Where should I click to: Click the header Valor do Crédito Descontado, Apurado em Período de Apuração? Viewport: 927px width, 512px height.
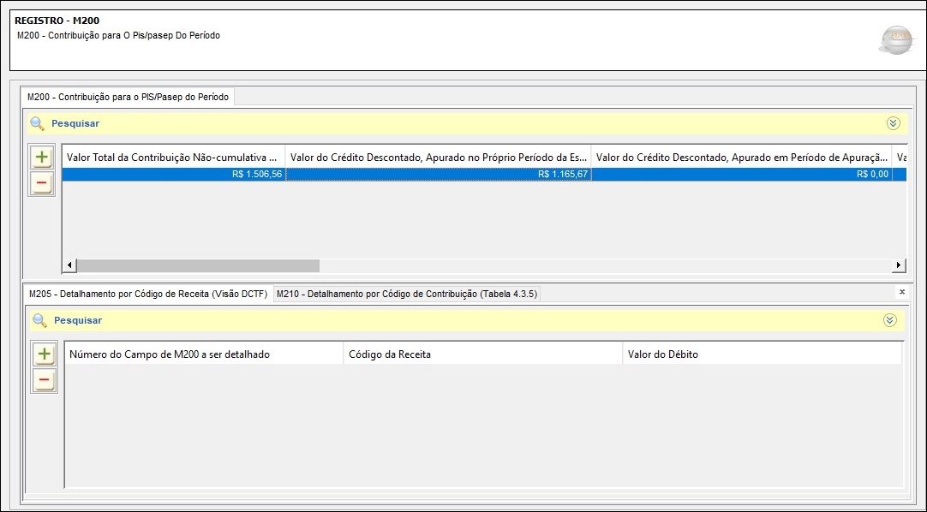[741, 158]
